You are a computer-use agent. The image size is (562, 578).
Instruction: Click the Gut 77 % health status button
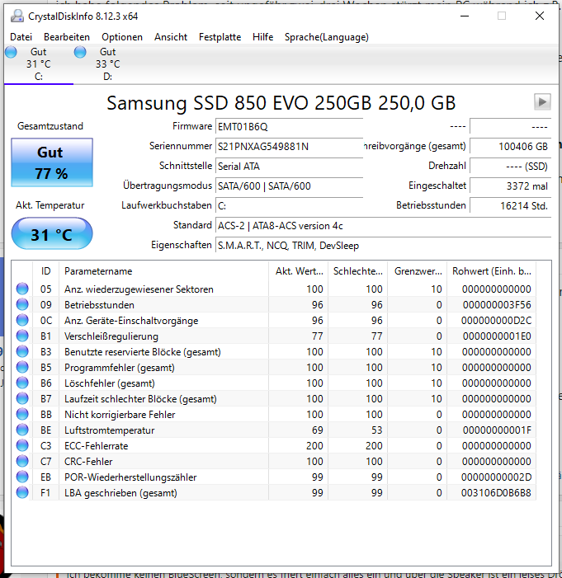52,162
